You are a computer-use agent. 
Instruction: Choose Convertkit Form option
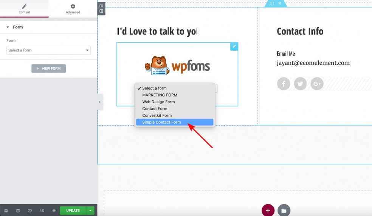175,115
